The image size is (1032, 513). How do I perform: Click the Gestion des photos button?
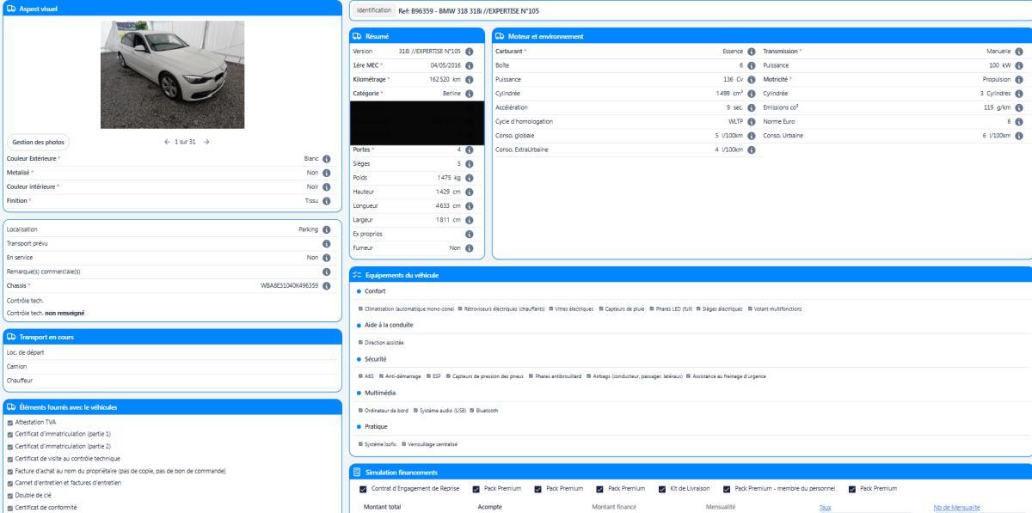tap(39, 141)
